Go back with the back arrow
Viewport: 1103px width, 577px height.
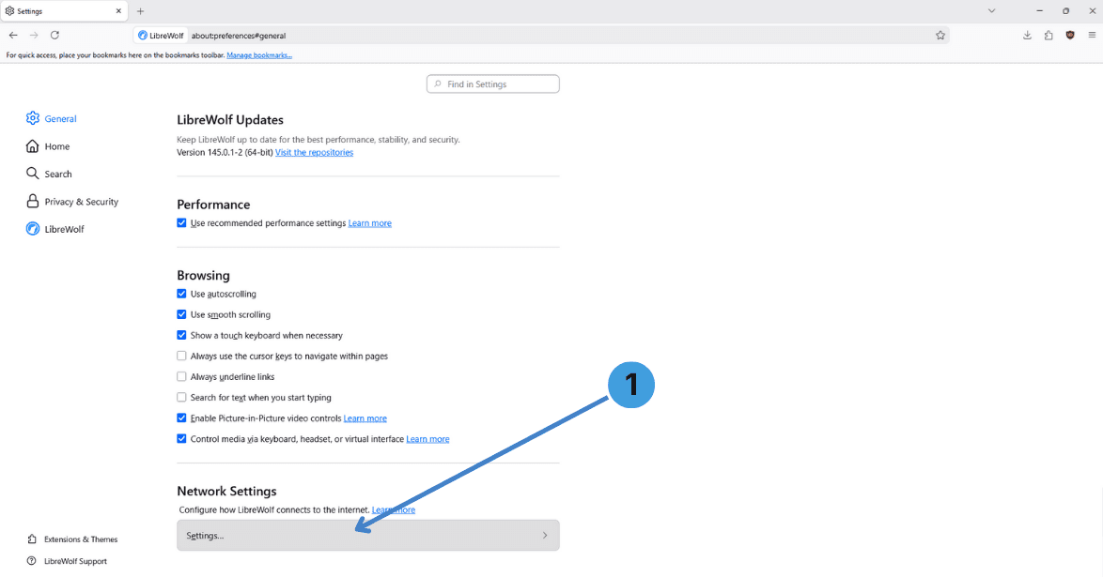13,35
